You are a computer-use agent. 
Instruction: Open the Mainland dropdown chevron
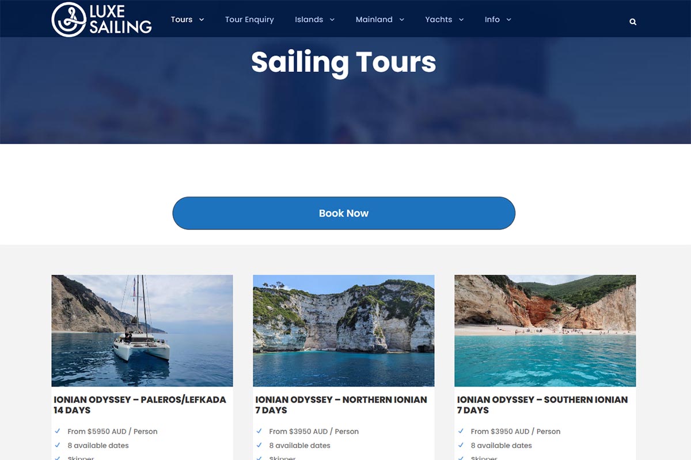coord(401,20)
